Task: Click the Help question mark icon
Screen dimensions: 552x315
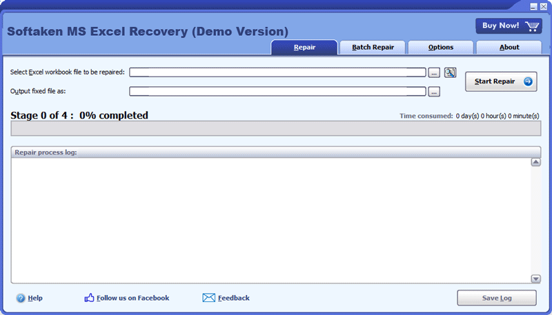Action: pyautogui.click(x=21, y=298)
